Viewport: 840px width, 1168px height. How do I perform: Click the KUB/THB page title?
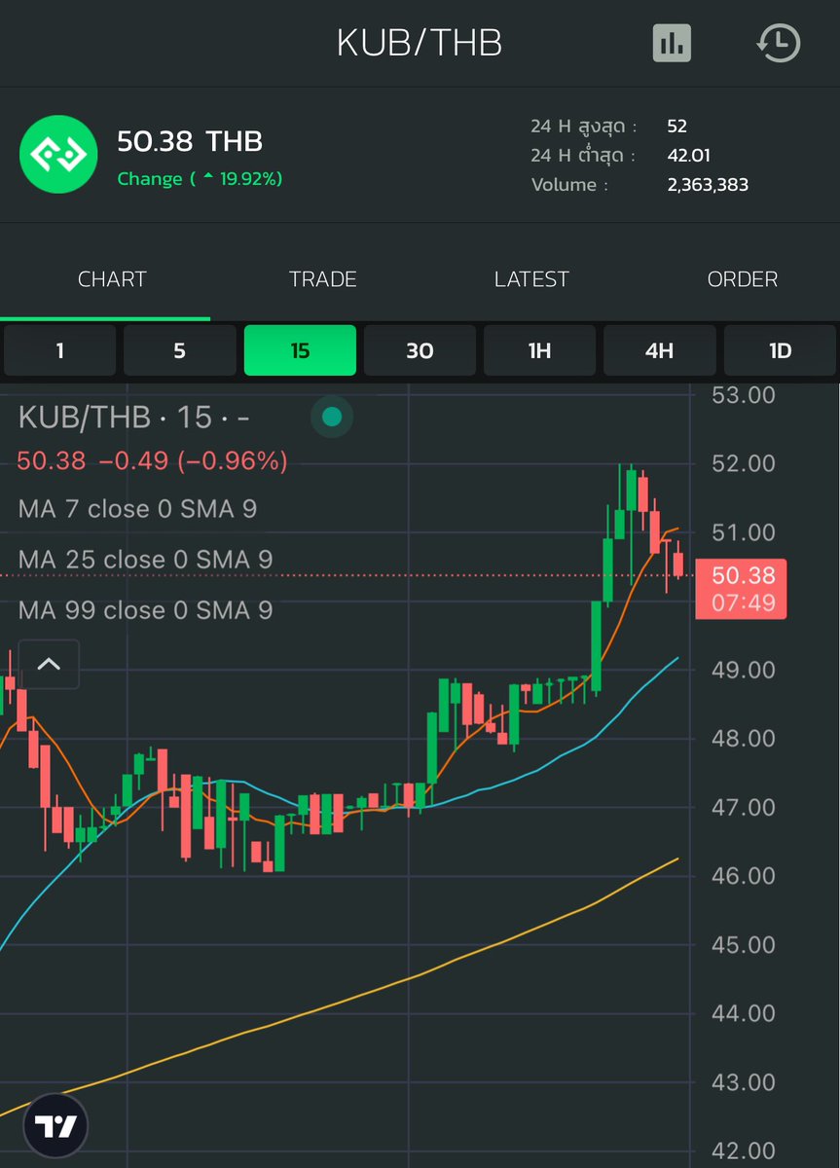pyautogui.click(x=420, y=43)
